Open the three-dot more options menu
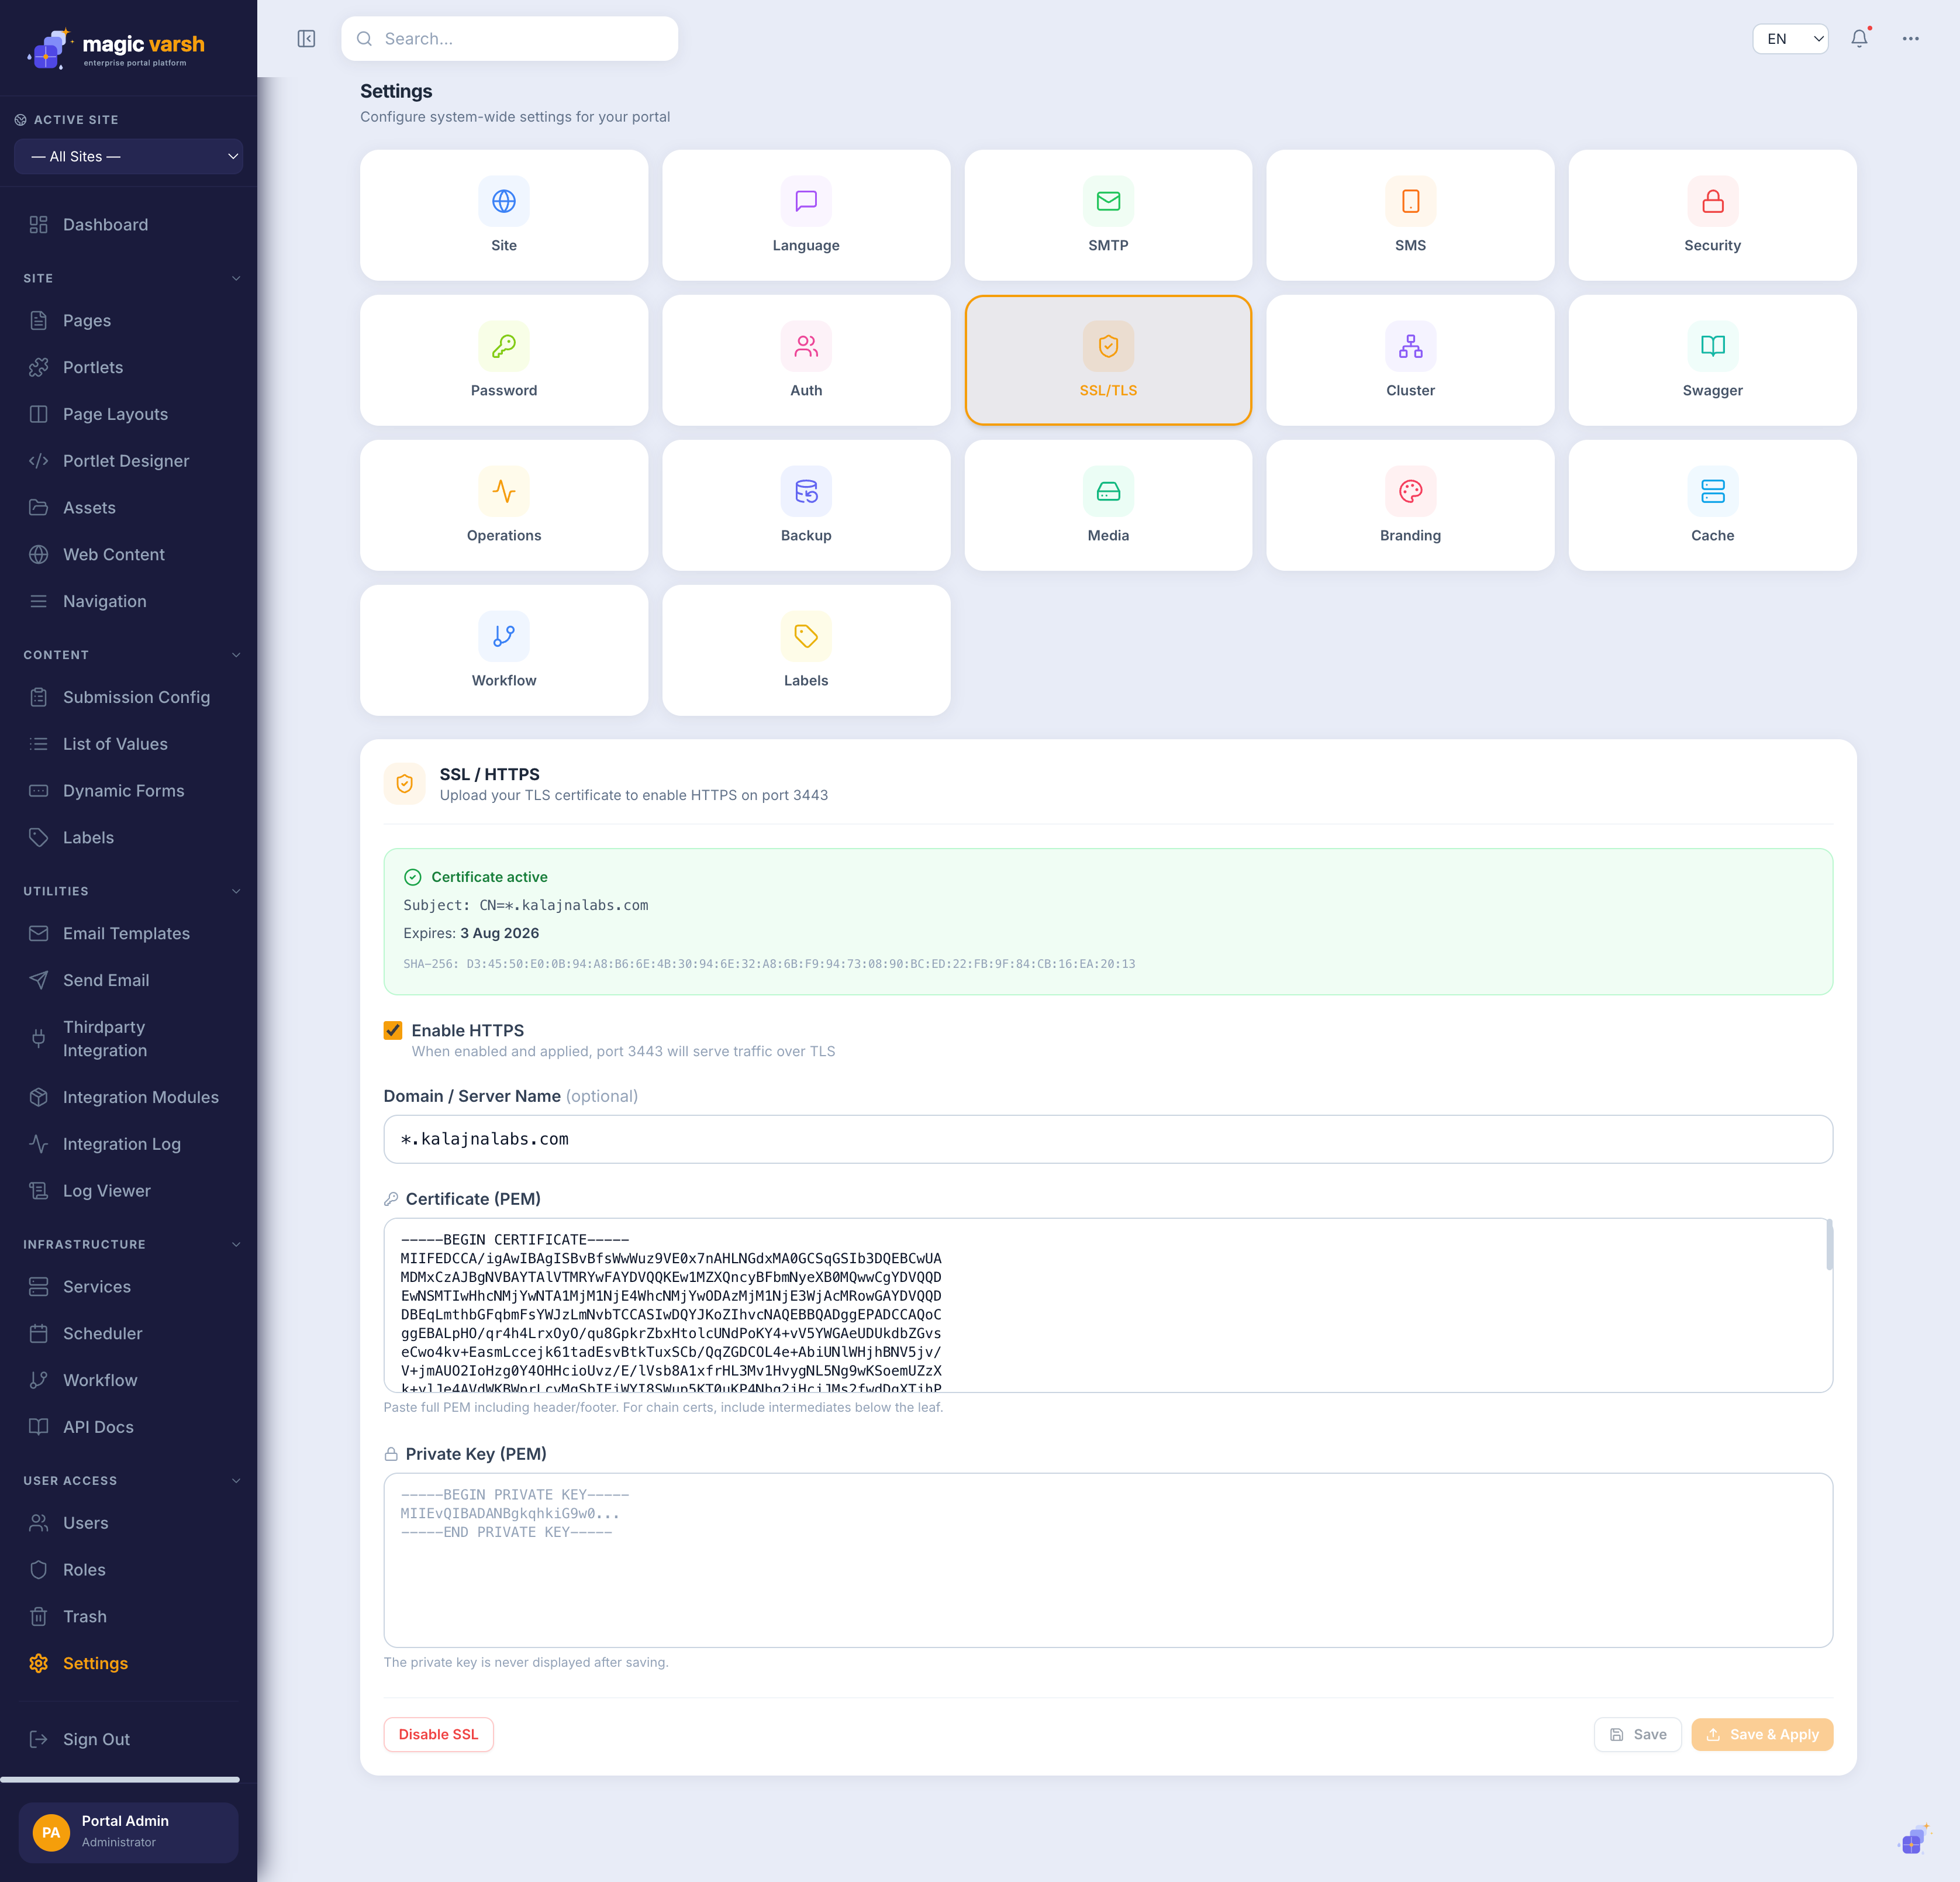 1910,38
